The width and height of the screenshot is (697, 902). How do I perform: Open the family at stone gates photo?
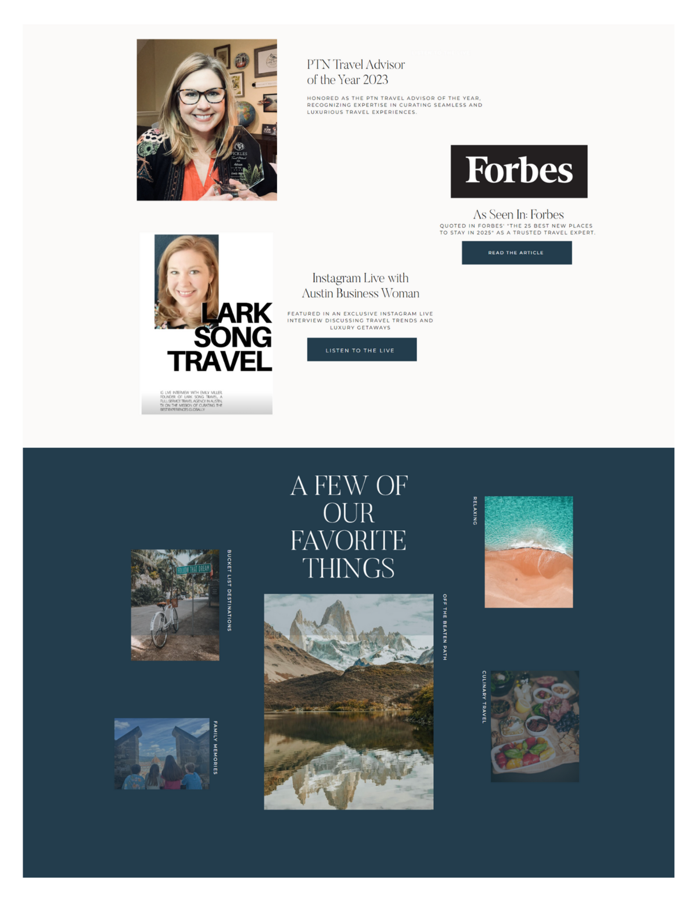pyautogui.click(x=161, y=754)
